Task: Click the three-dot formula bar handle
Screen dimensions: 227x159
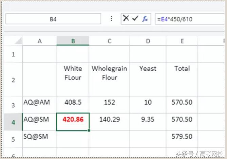Action: 111,19
